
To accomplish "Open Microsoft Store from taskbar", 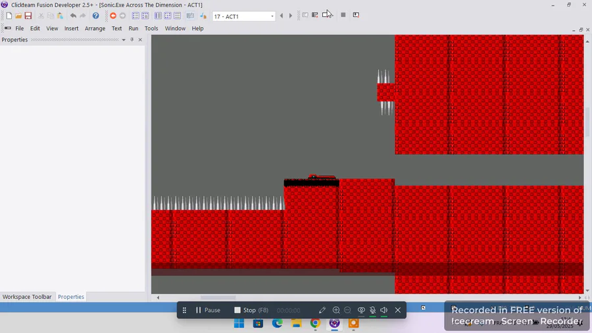I will (259, 323).
